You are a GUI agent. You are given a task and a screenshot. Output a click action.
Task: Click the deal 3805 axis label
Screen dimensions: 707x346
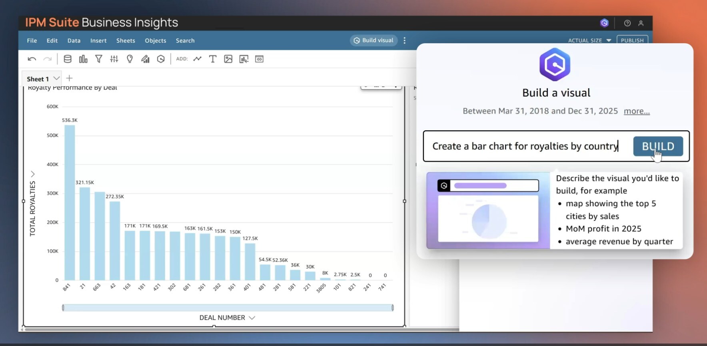(x=321, y=288)
